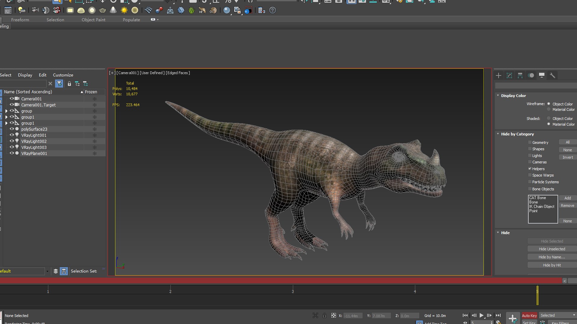Click the HF hair icon

coord(202,10)
